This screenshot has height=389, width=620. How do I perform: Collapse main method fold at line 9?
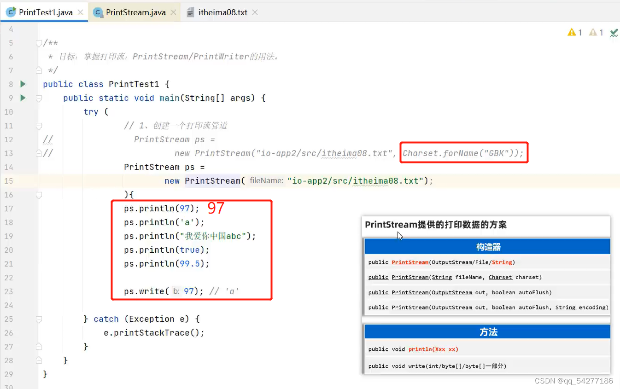39,98
